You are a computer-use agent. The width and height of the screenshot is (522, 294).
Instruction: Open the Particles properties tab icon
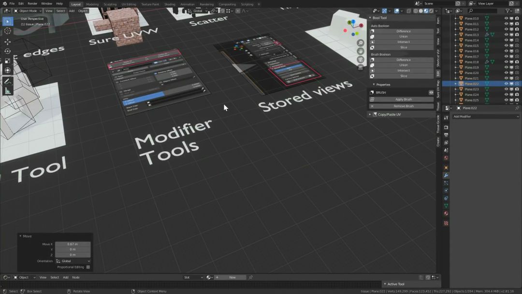coord(446,183)
